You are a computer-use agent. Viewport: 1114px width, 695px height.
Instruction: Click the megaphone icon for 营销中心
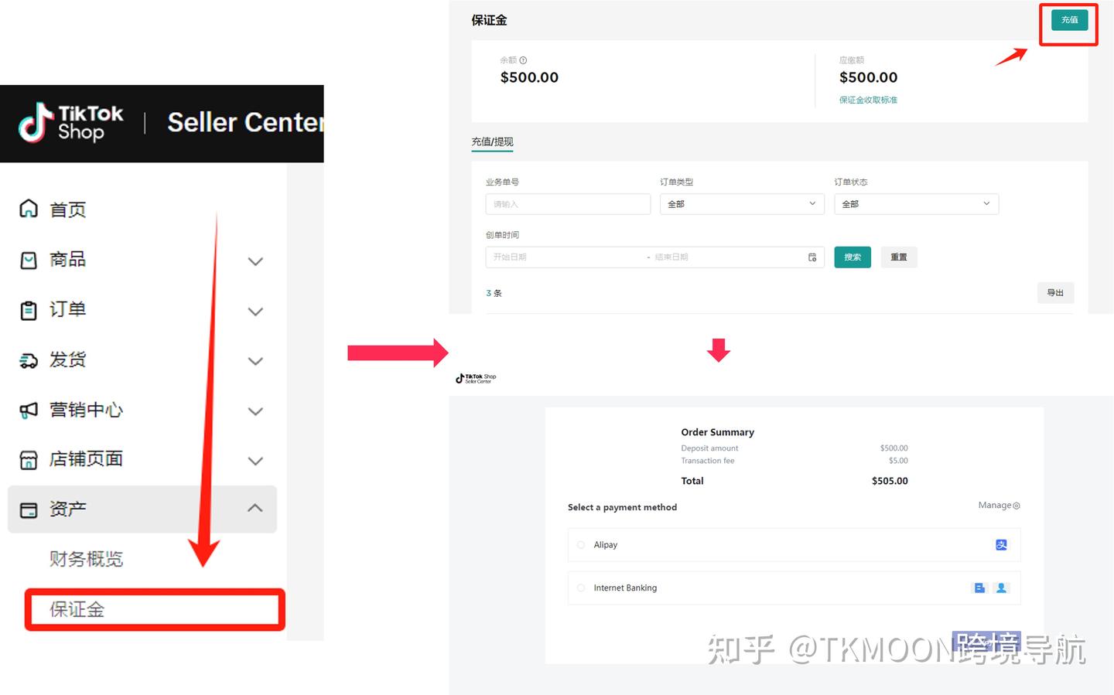[29, 410]
